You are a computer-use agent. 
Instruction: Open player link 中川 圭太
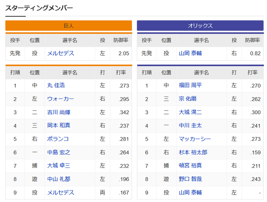tap(190, 126)
